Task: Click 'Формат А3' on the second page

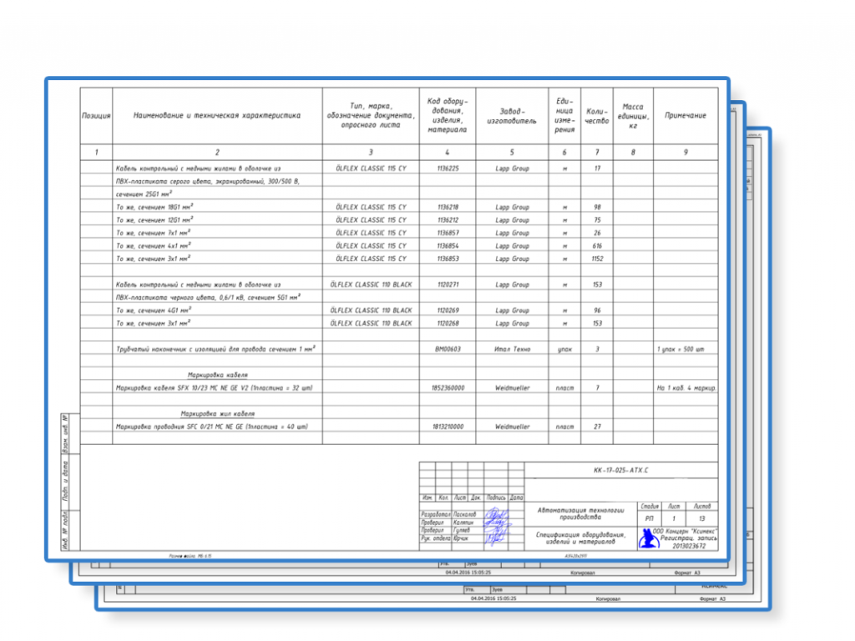Action: (x=687, y=573)
